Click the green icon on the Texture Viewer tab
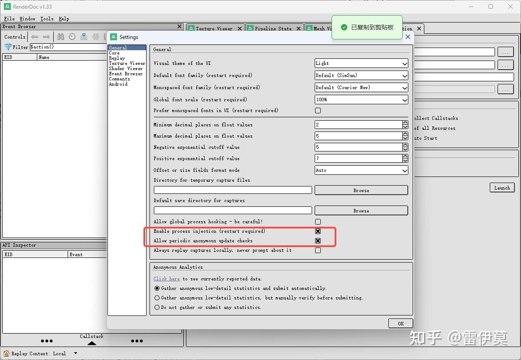Screen dimensions: 521x360 pos(192,28)
